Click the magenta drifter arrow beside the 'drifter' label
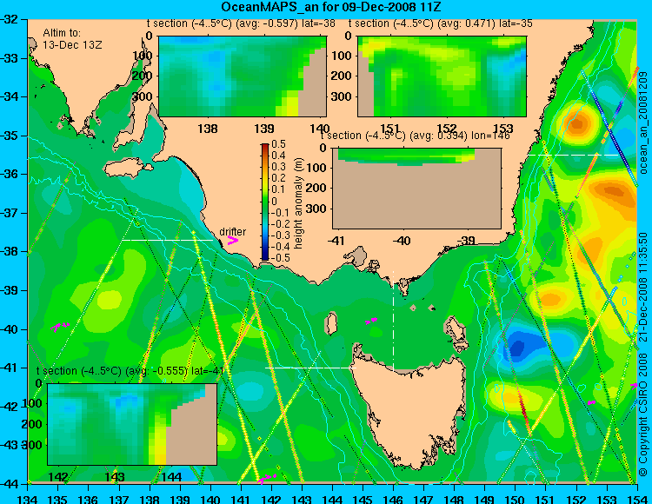The image size is (652, 504). pyautogui.click(x=232, y=241)
